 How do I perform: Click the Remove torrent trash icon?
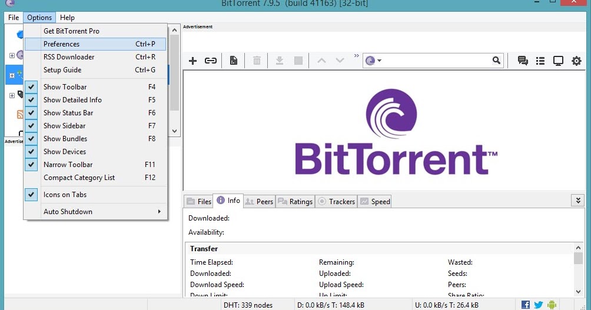click(x=257, y=61)
